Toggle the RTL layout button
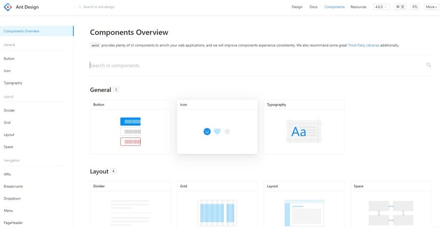 (x=415, y=7)
